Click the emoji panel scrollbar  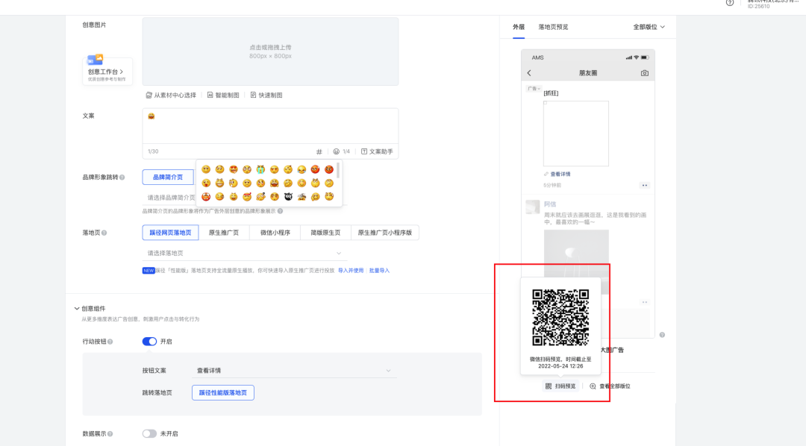pyautogui.click(x=338, y=170)
